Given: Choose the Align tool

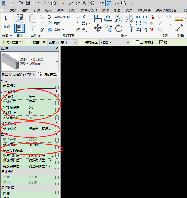Looking at the screenshot, I should (x=98, y=18).
